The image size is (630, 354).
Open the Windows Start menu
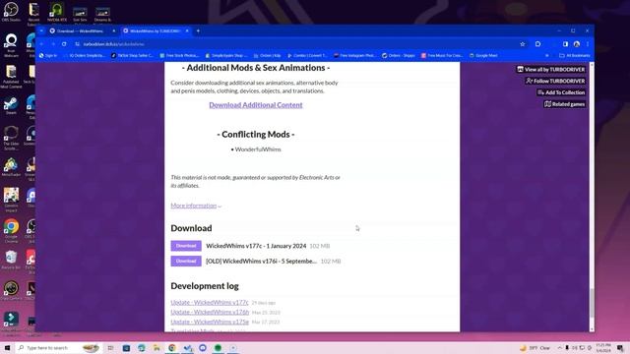[7, 347]
